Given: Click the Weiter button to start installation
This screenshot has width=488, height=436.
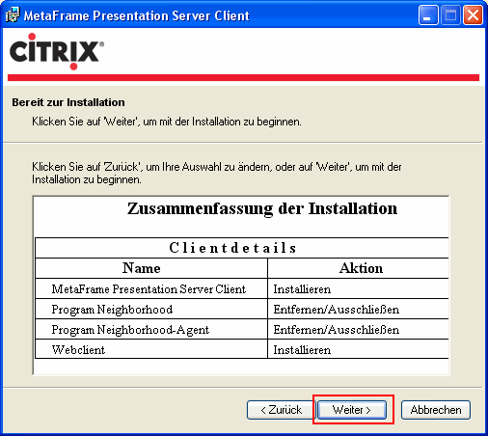Looking at the screenshot, I should point(352,410).
